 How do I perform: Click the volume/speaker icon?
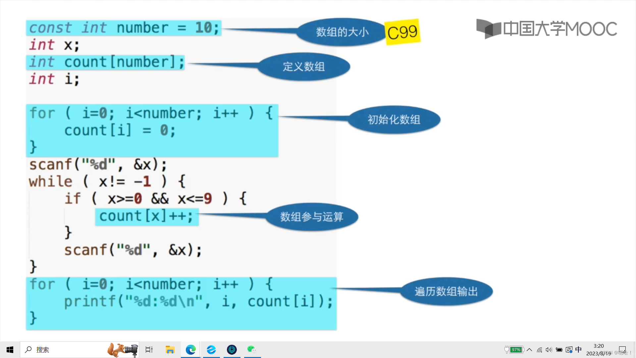pyautogui.click(x=547, y=349)
